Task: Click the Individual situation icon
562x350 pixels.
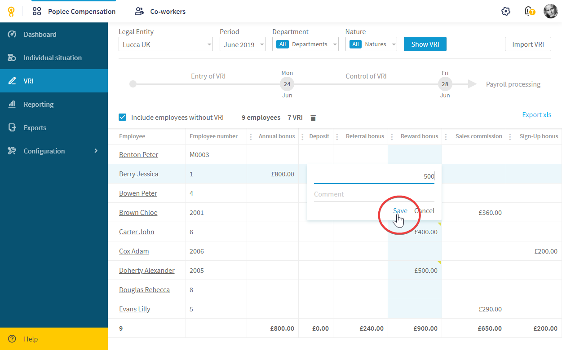Action: pos(12,57)
